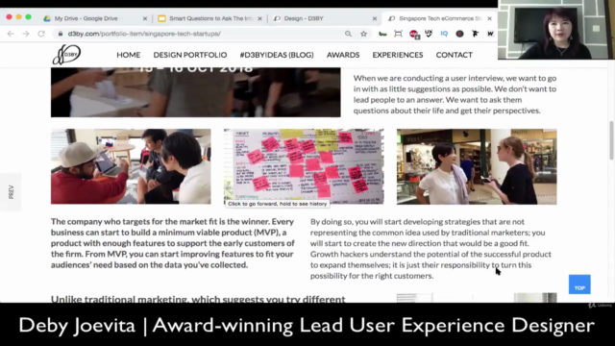
Task: Go back with the browser back arrow
Action: pyautogui.click(x=11, y=34)
